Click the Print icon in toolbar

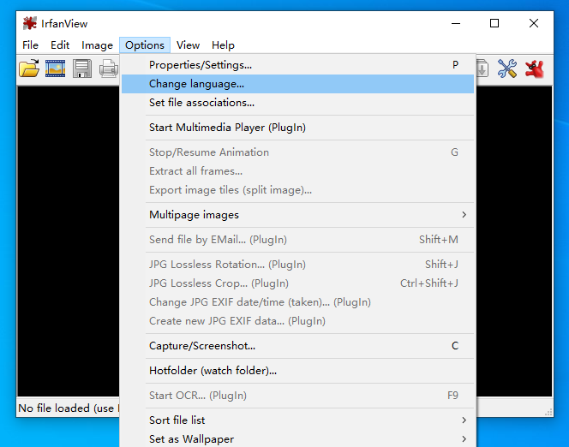[108, 69]
